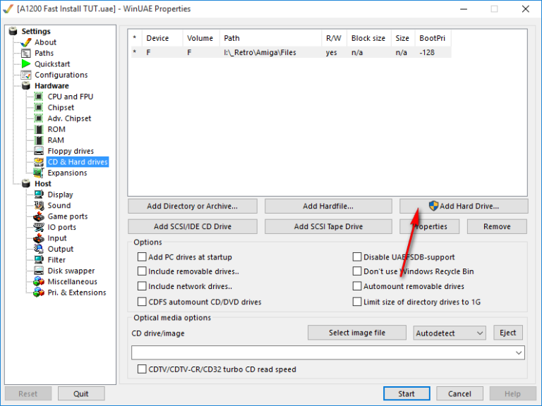Click the Quit button
The image size is (542, 406).
point(81,393)
